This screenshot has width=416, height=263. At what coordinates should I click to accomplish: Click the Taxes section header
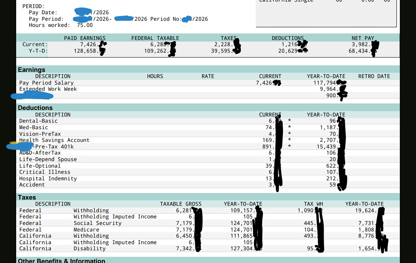pos(27,197)
